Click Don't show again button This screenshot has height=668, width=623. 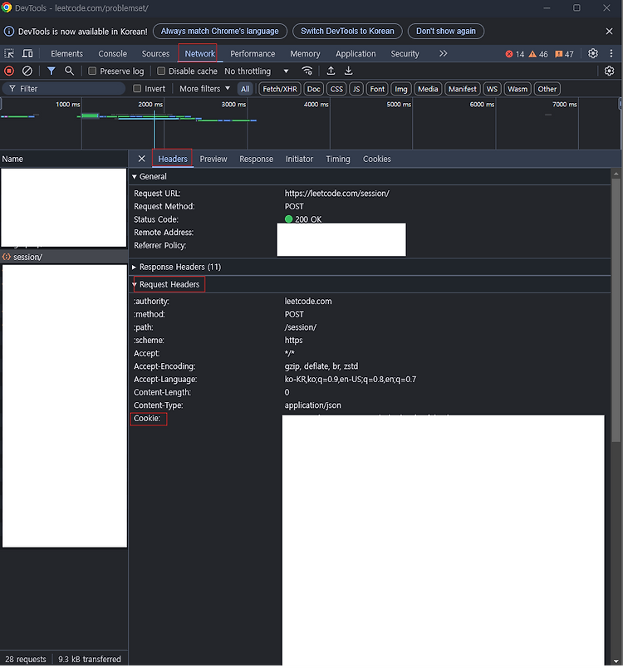pos(446,31)
